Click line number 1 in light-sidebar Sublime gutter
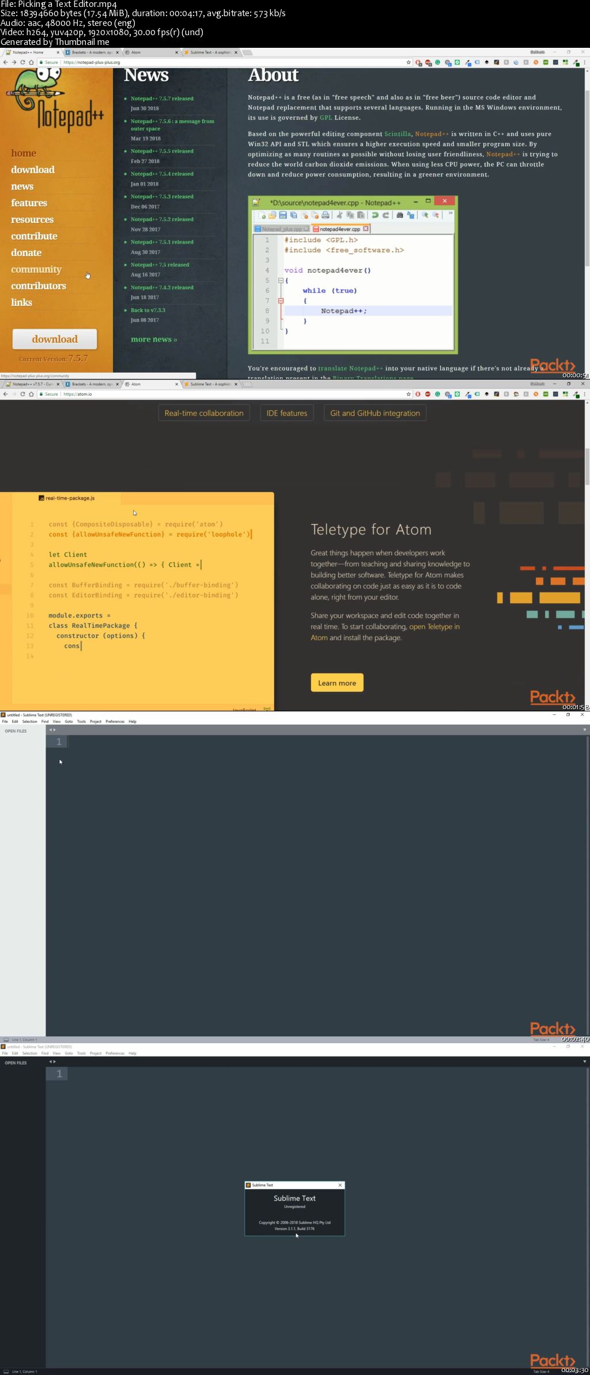This screenshot has height=1375, width=590. coord(59,742)
